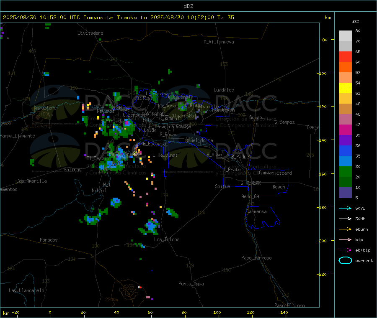Click the Carmensa map label
This screenshot has height=318, width=377.
pos(256,211)
